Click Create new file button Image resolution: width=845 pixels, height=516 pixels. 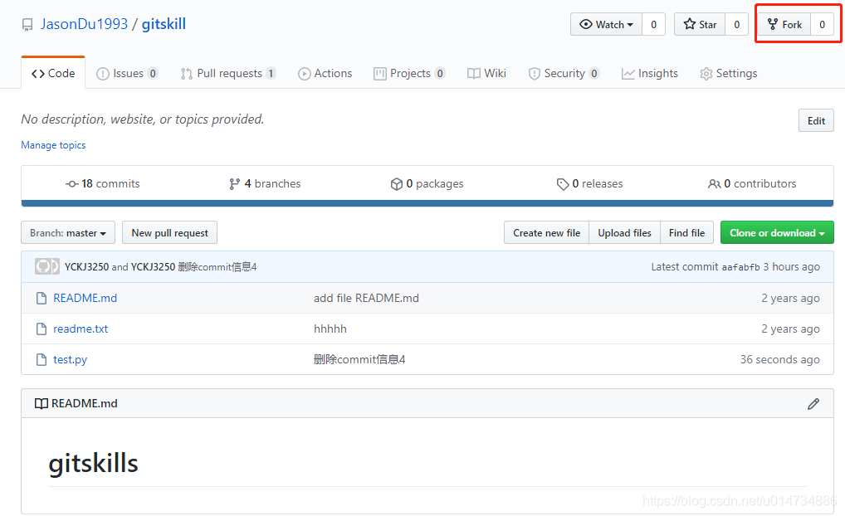pyautogui.click(x=546, y=232)
